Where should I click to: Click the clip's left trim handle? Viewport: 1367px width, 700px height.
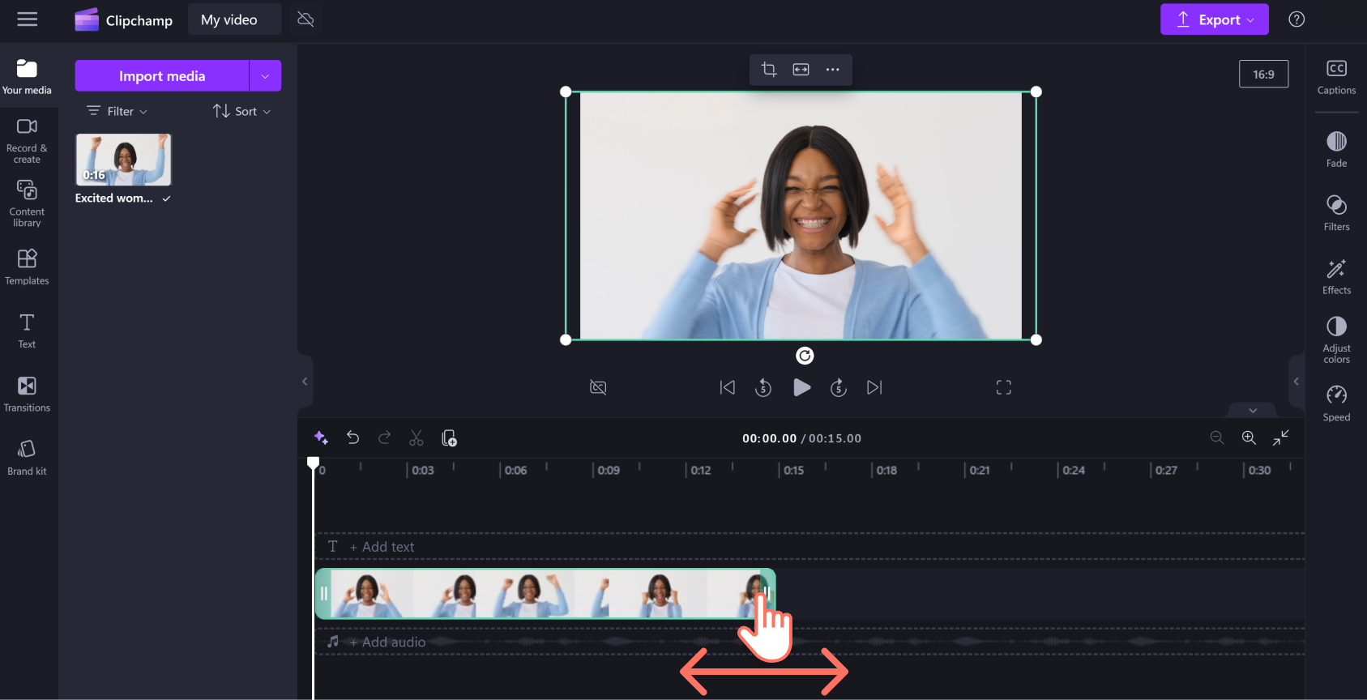click(323, 594)
